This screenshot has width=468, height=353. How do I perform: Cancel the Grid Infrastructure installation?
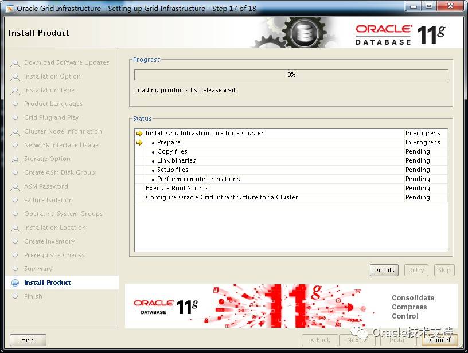pos(440,340)
